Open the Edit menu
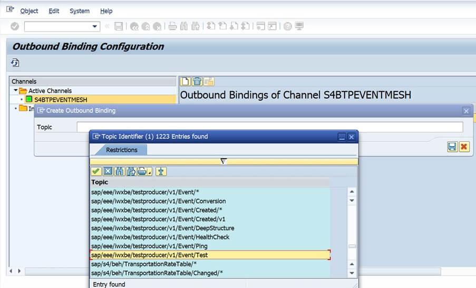The height and width of the screenshot is (288, 476). point(54,11)
